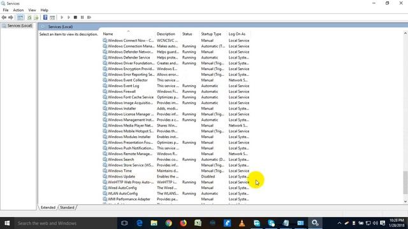Image resolution: width=408 pixels, height=229 pixels.
Task: Switch to the Extended tab
Action: (x=48, y=207)
